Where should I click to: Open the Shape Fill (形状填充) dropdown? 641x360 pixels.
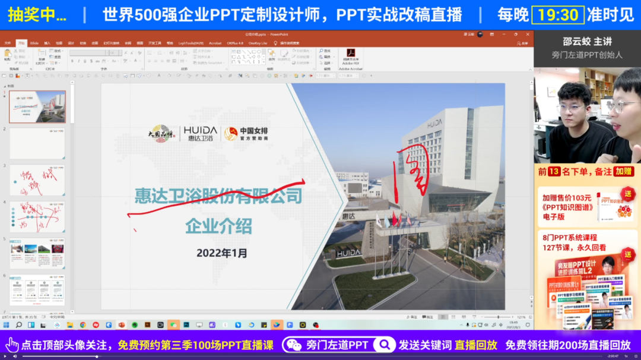click(302, 51)
